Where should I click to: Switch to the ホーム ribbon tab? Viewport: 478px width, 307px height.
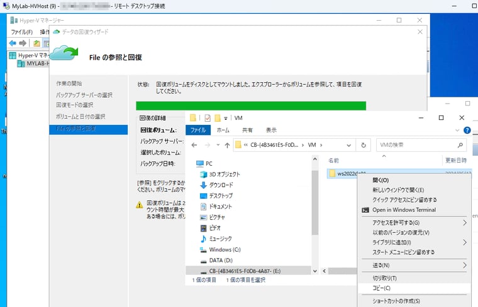coord(223,130)
